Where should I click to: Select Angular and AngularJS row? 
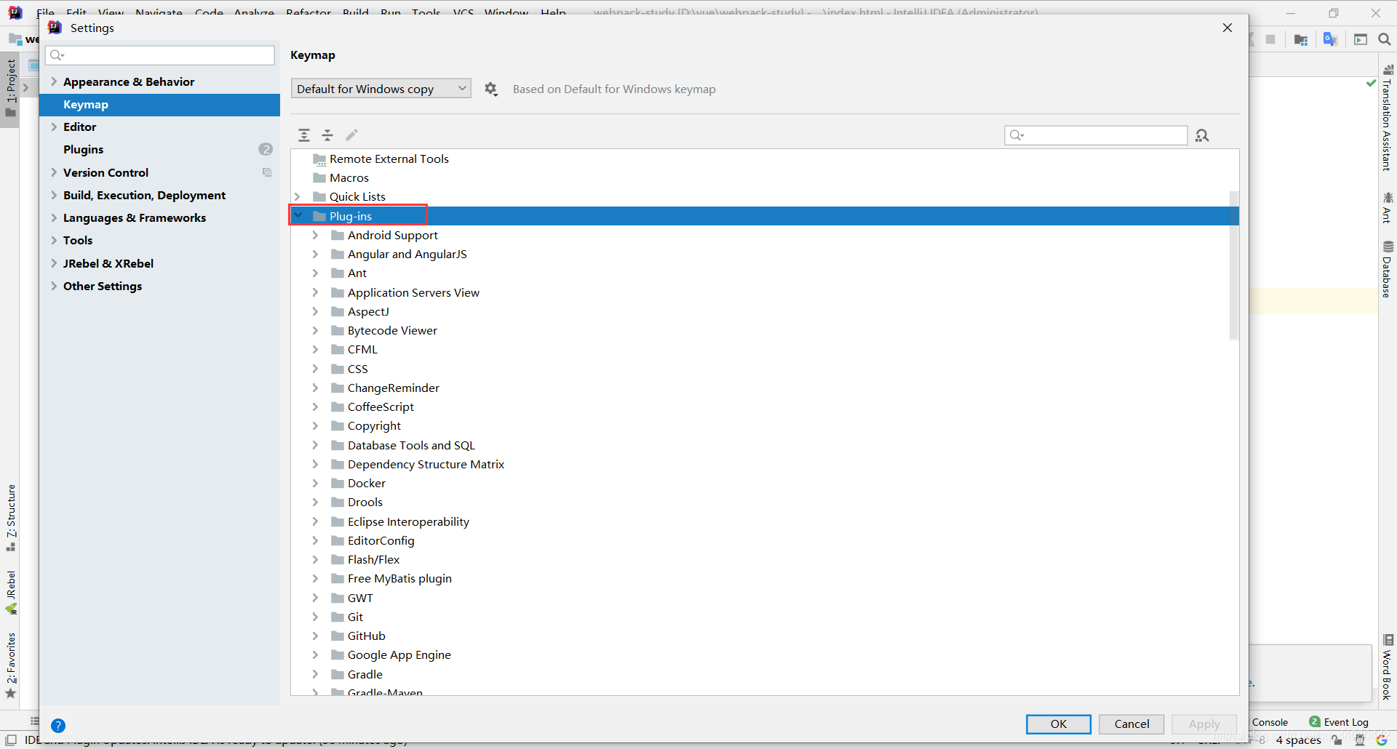click(x=760, y=254)
